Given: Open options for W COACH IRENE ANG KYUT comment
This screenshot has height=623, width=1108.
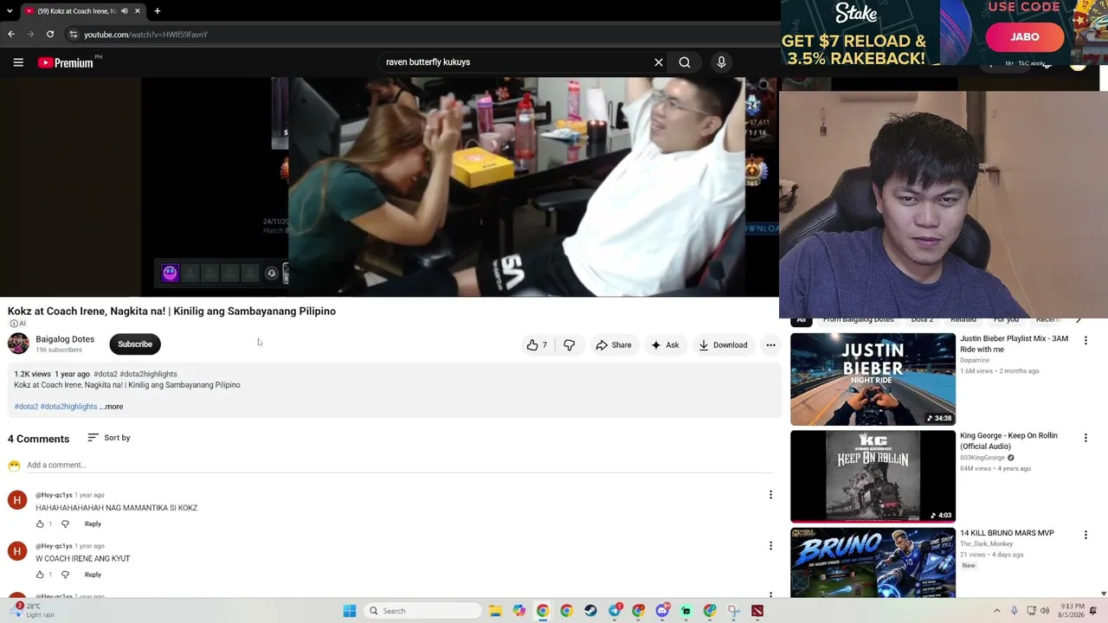Looking at the screenshot, I should pos(770,546).
